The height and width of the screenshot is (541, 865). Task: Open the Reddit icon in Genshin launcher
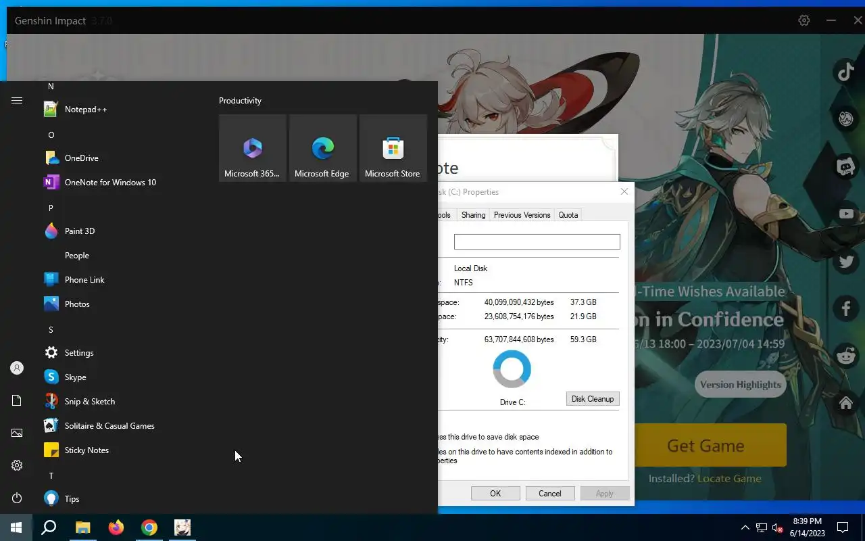point(846,356)
